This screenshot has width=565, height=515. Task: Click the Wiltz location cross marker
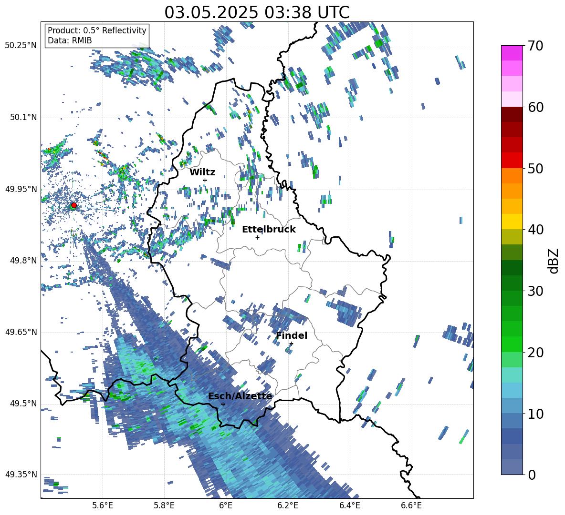[x=205, y=180]
